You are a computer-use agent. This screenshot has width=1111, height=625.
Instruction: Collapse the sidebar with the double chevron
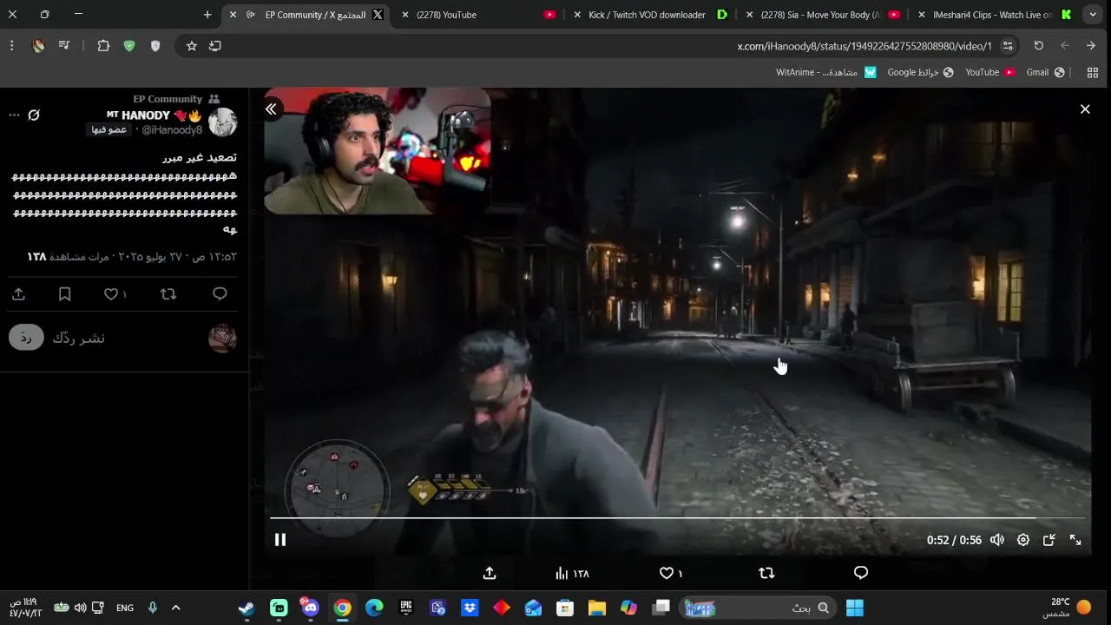coord(271,109)
